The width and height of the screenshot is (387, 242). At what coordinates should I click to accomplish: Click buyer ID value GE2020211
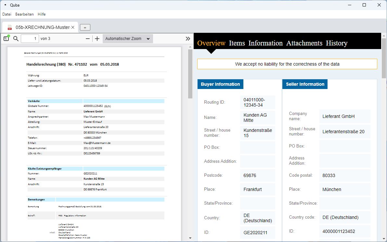pyautogui.click(x=258, y=233)
